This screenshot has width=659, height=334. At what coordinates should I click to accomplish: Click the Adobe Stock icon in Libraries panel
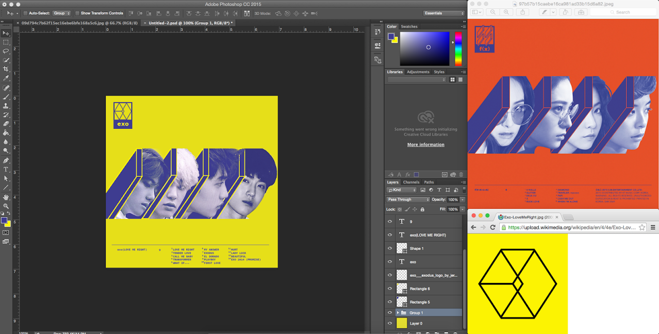click(x=444, y=175)
